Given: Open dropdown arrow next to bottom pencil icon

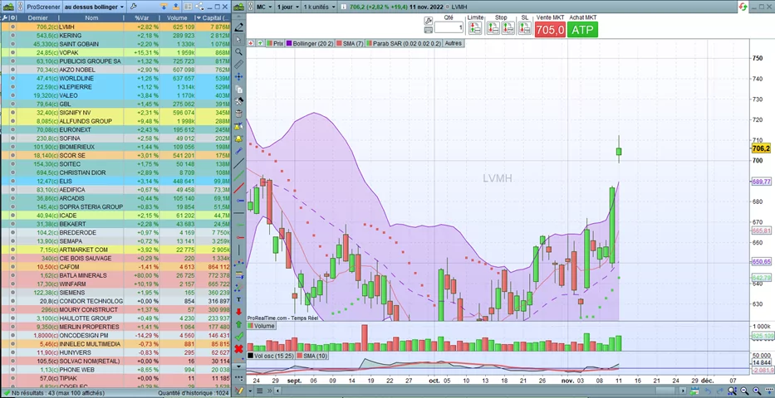Looking at the screenshot, I should 251,391.
